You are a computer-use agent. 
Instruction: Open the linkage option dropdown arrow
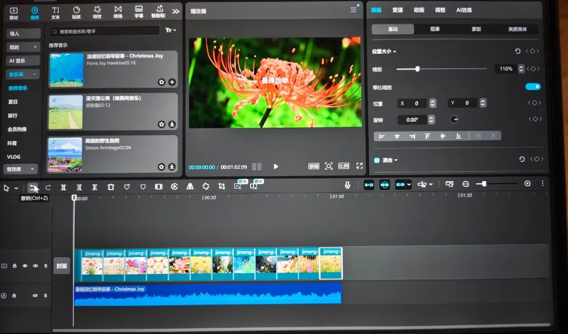point(409,185)
